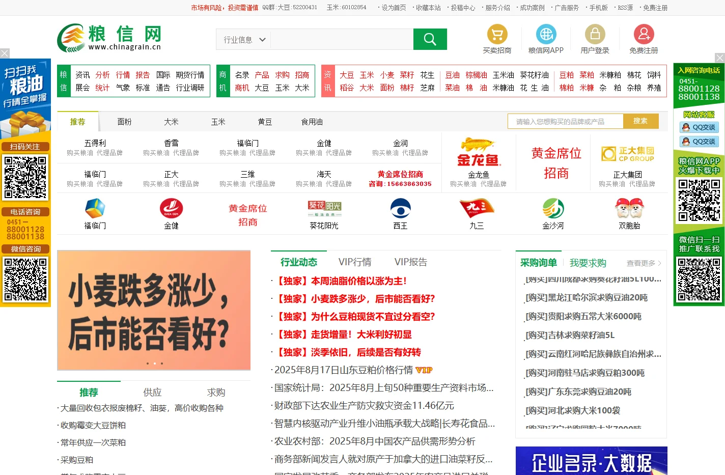Click the 用户登录 lock icon
The width and height of the screenshot is (725, 475).
pos(595,34)
